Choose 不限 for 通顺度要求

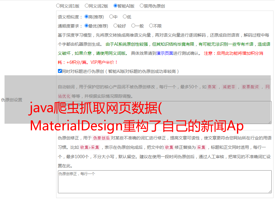coord(151,26)
